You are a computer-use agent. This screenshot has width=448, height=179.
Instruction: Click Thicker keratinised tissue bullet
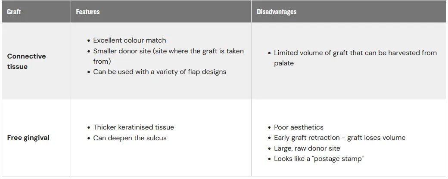(134, 127)
